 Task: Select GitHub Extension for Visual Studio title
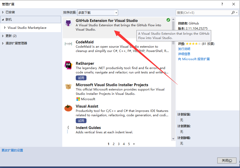[x=107, y=21]
